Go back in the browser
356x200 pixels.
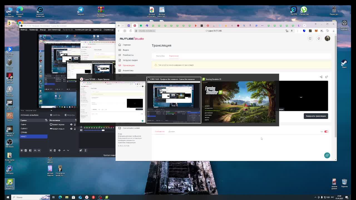point(119,31)
